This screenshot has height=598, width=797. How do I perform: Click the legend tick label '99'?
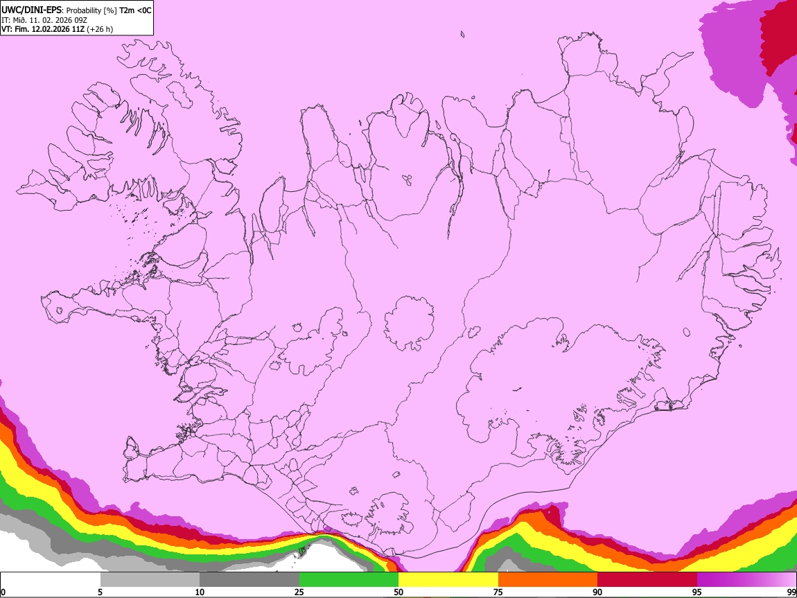coord(791,592)
